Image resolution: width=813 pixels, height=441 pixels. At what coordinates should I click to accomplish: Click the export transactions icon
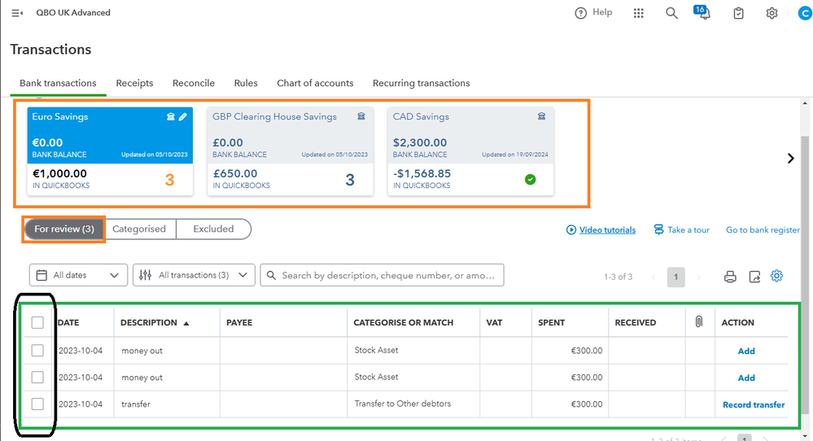(x=754, y=277)
